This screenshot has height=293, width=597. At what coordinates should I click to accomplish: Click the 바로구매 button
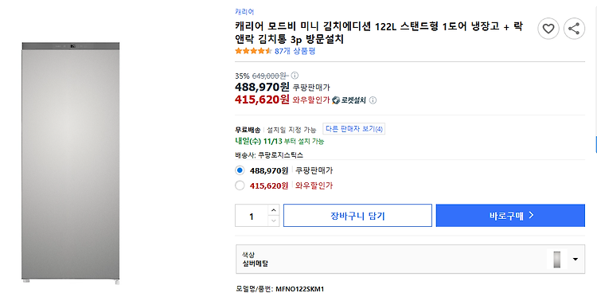coord(510,216)
